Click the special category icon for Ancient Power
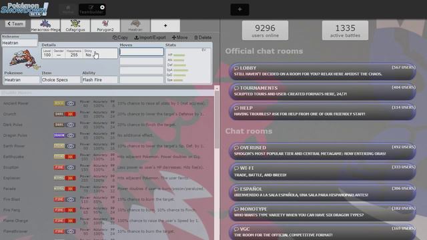The image size is (427, 240). (x=71, y=103)
